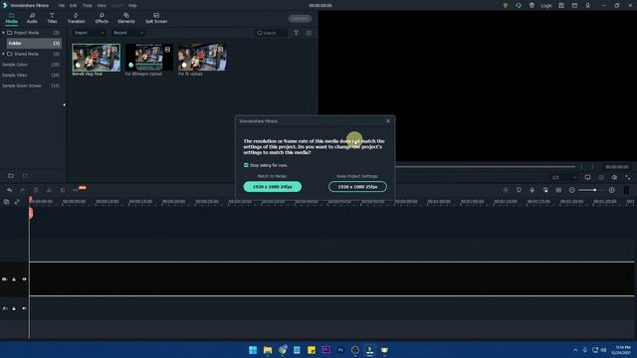Open the Effects tab

[x=102, y=18]
